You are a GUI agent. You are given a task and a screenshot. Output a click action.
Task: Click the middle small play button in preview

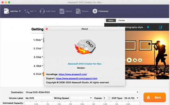click(x=135, y=60)
